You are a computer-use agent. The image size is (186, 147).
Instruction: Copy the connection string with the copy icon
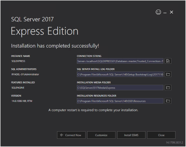pos(168,61)
